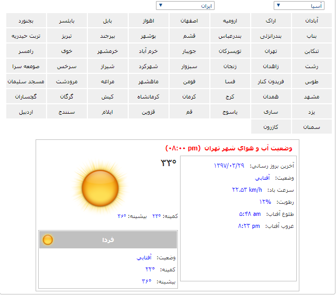Click city کازرون

coord(271,127)
